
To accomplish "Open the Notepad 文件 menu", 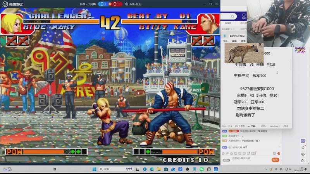I will pyautogui.click(x=225, y=41).
